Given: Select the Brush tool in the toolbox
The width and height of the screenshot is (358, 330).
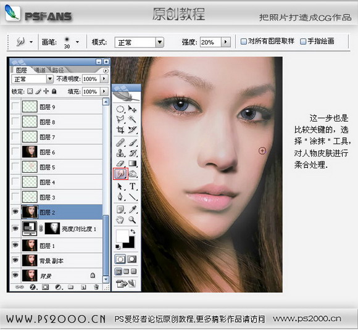Looking at the screenshot, I should click(133, 142).
